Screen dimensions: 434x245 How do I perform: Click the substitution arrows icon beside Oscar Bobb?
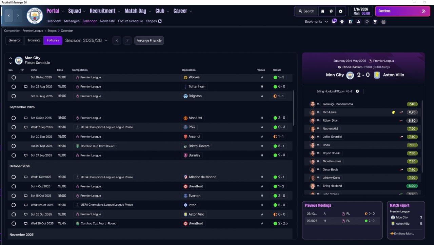coord(401,169)
